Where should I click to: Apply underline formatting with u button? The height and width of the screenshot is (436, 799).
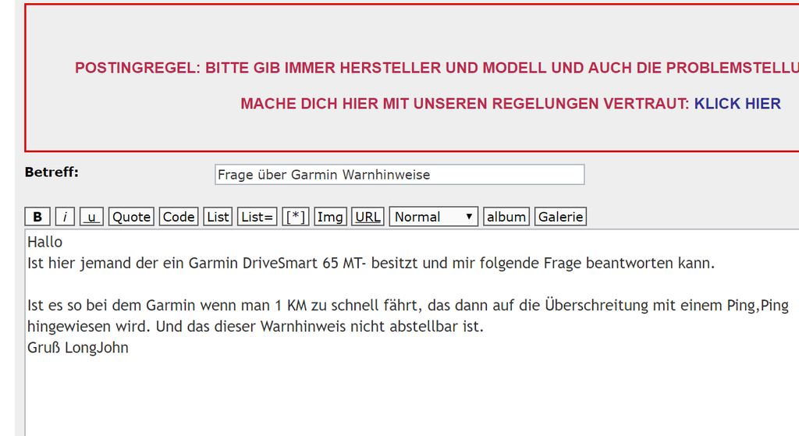[x=92, y=217]
